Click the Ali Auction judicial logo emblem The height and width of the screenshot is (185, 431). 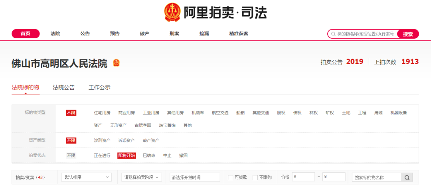point(172,12)
